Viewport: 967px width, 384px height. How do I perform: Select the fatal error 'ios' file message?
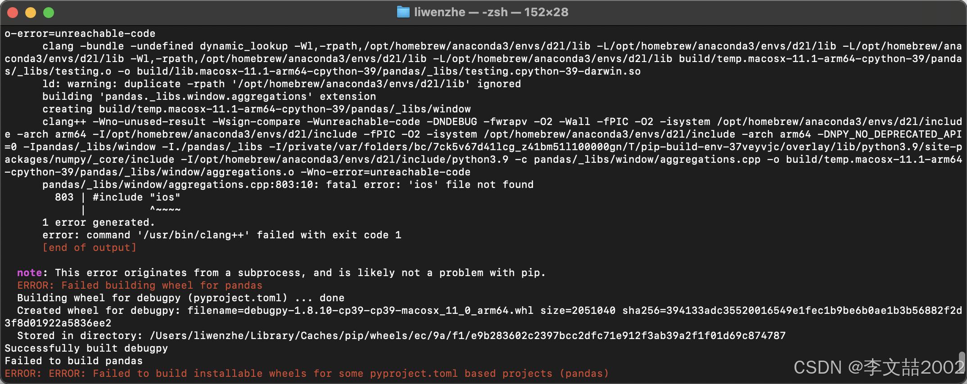(288, 184)
